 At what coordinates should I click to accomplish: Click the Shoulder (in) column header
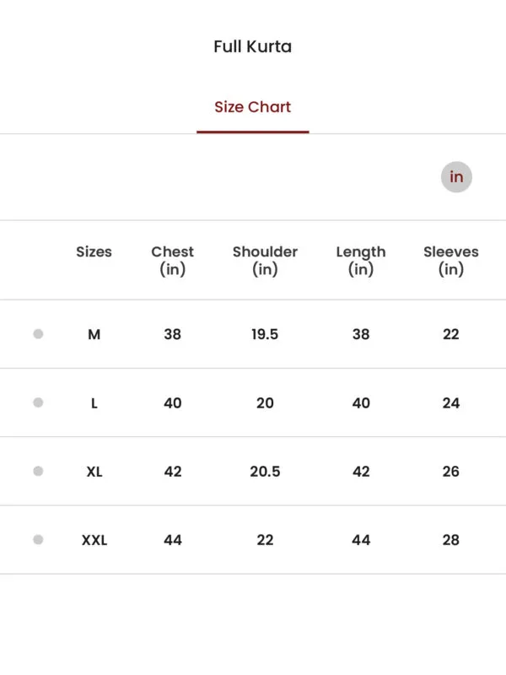click(x=265, y=260)
